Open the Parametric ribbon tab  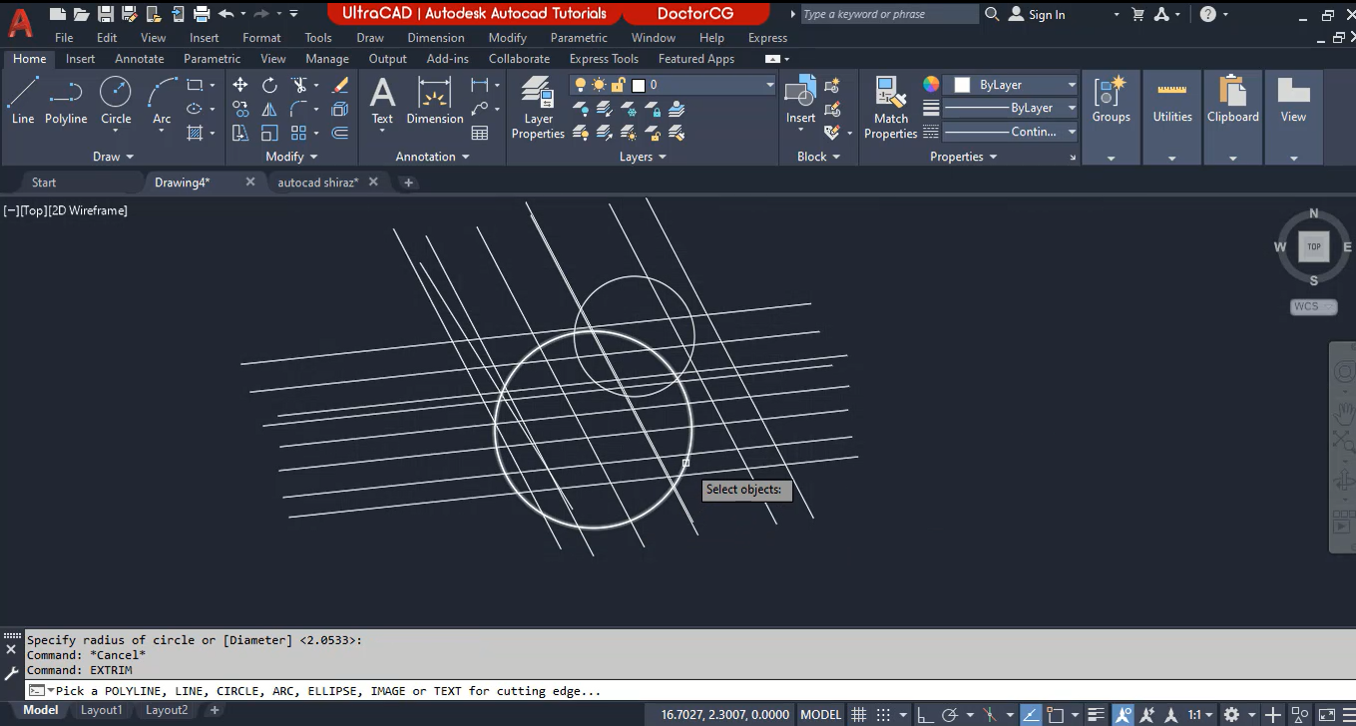click(212, 59)
